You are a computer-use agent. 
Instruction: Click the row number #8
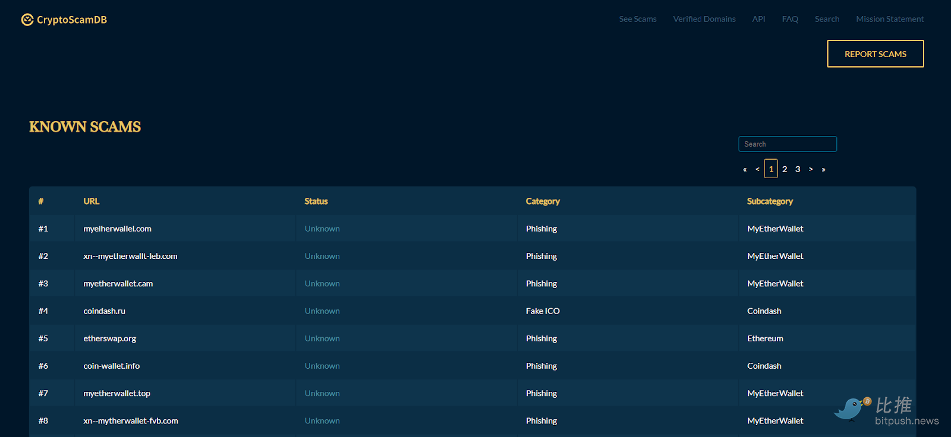[43, 420]
